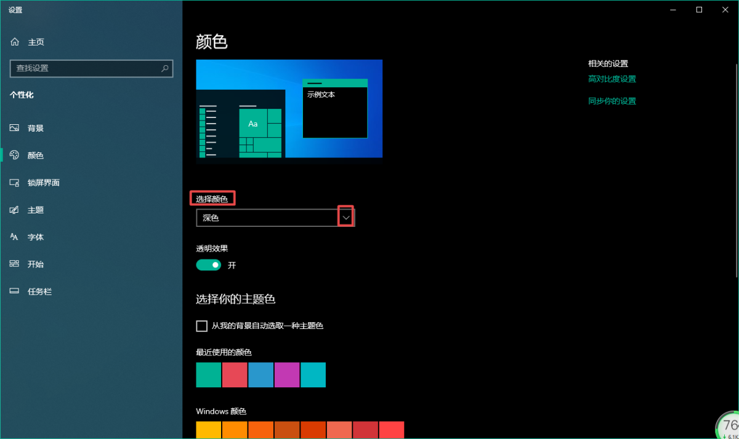Viewport: 739px width, 439px height.
Task: Check 从我的背景自动选取一种主题色 checkbox
Action: click(x=201, y=326)
